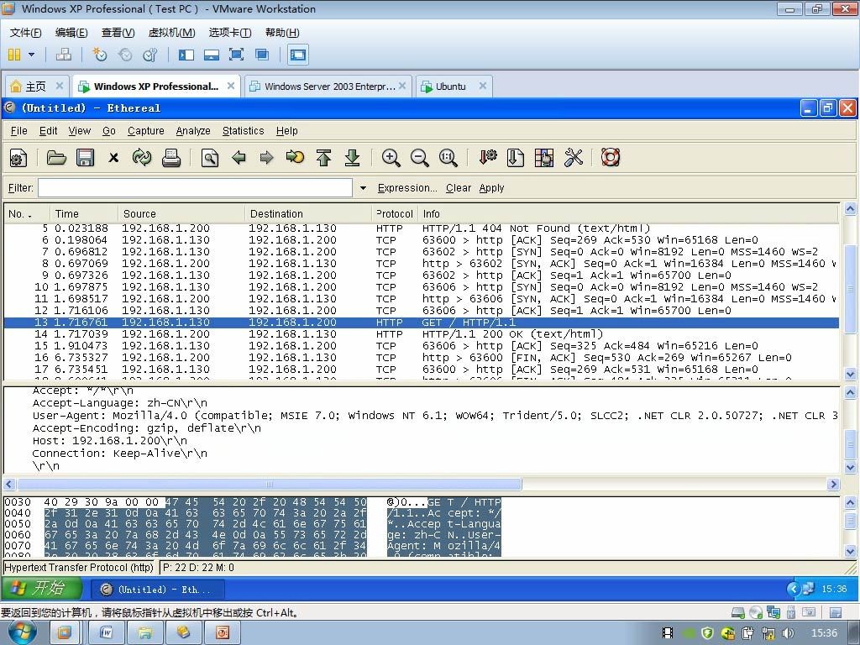Open host Windows Start orb
This screenshot has height=645, width=860.
(x=22, y=632)
